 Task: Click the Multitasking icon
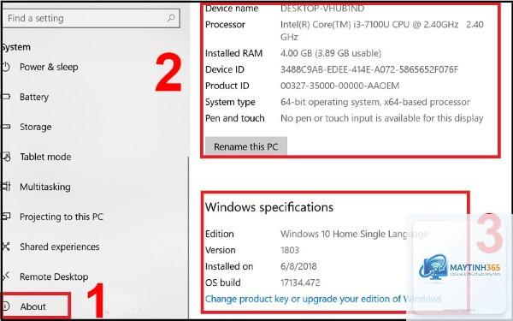(6, 187)
